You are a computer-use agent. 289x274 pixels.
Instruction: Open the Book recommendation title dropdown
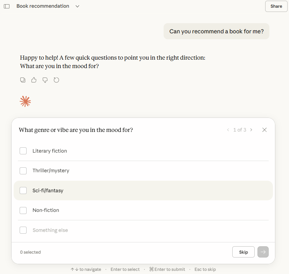point(77,6)
